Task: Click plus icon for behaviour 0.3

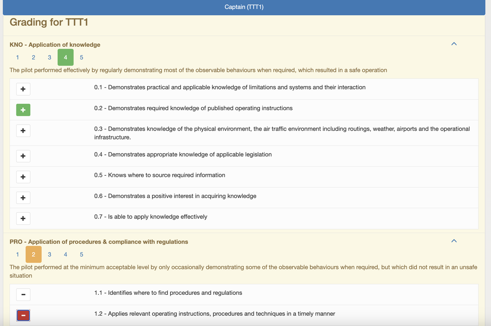Action: click(23, 131)
